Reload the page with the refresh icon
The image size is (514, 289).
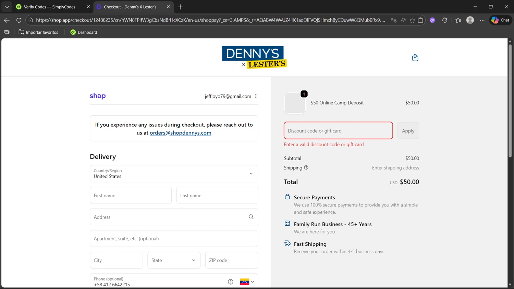pos(19,20)
